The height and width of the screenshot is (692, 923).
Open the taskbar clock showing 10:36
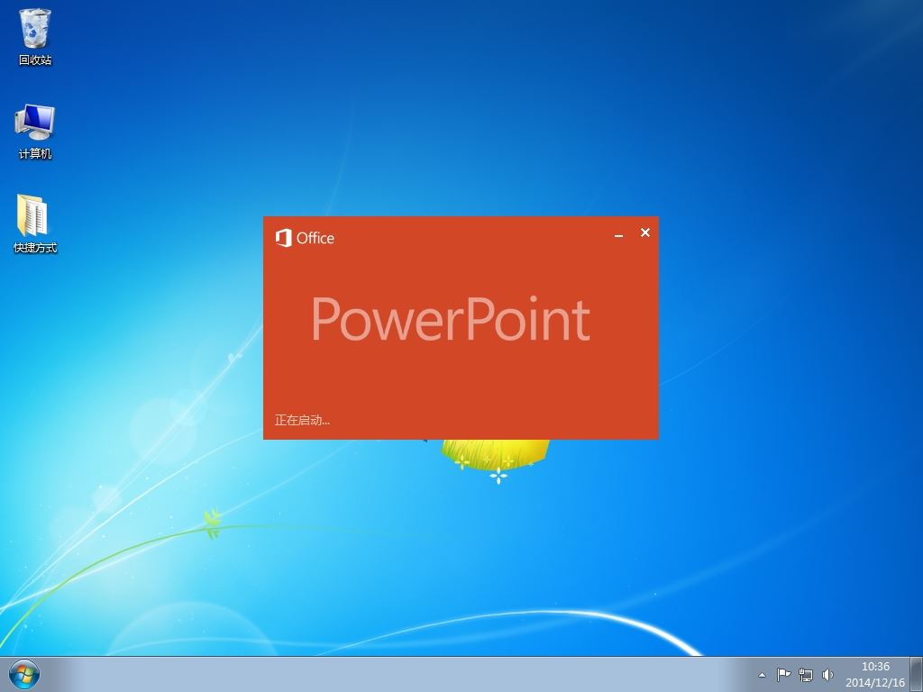(875, 667)
